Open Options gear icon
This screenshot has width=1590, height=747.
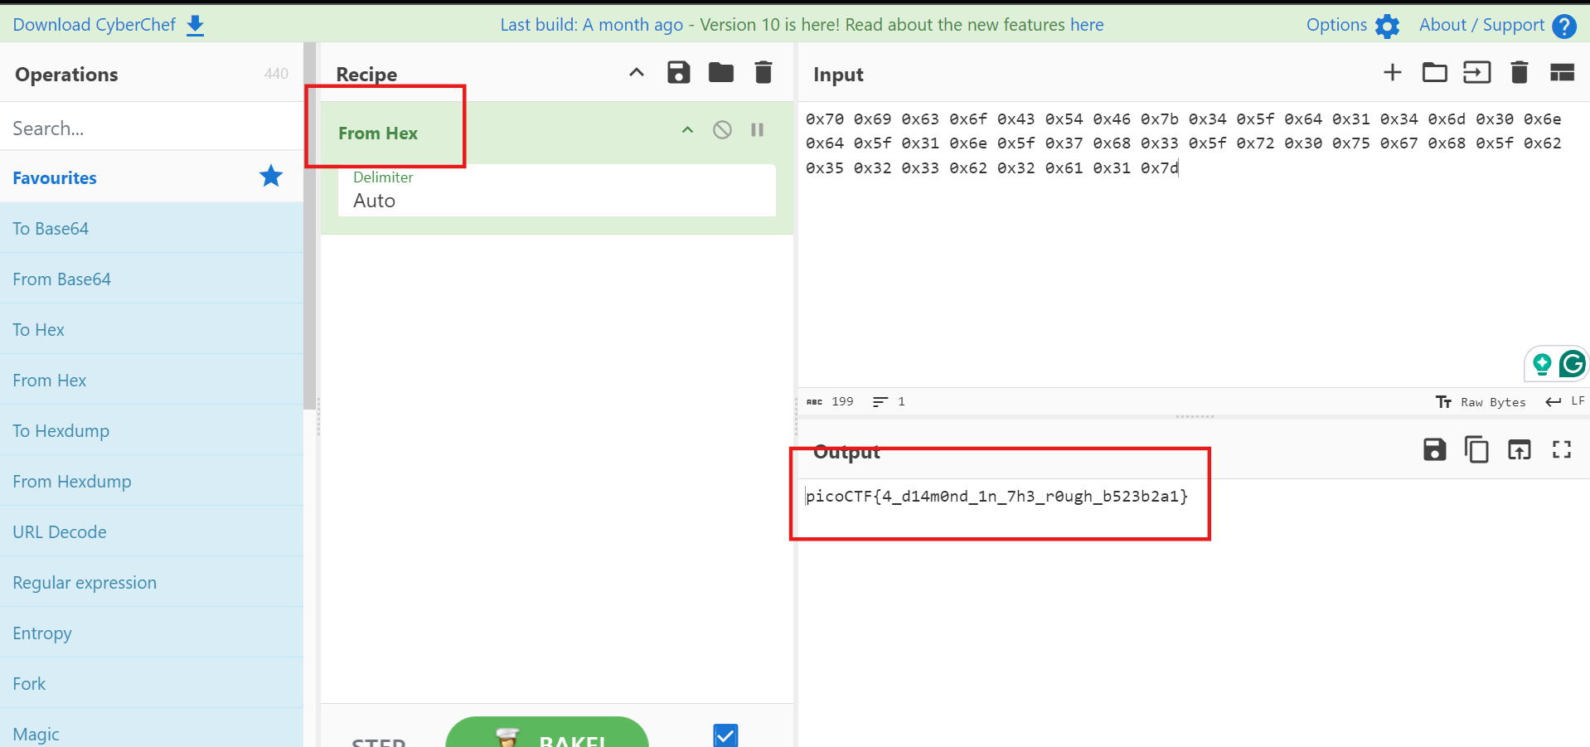tap(1387, 26)
